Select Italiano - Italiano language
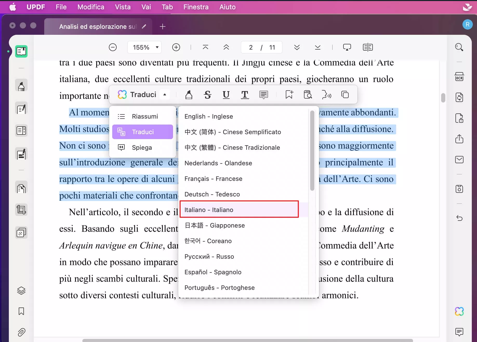 244,210
